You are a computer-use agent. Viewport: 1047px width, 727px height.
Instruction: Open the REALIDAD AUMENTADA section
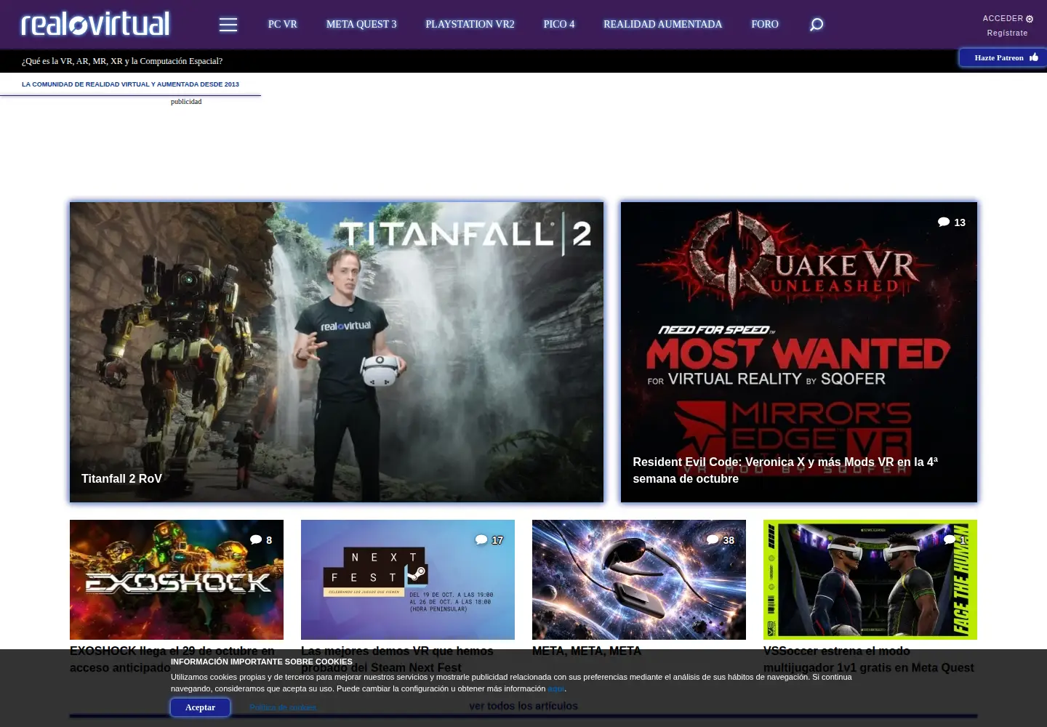662,25
